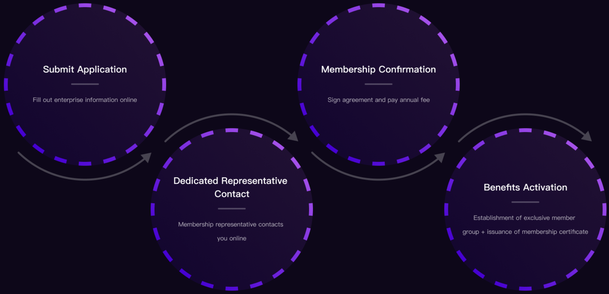Click divider line under Benefits Activation

coord(525,202)
